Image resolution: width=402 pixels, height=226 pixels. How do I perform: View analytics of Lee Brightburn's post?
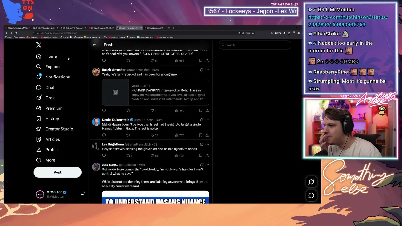[180, 156]
